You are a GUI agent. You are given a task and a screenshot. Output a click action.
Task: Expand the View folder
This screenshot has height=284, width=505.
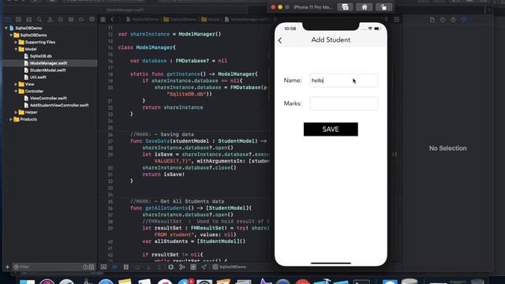click(x=16, y=84)
